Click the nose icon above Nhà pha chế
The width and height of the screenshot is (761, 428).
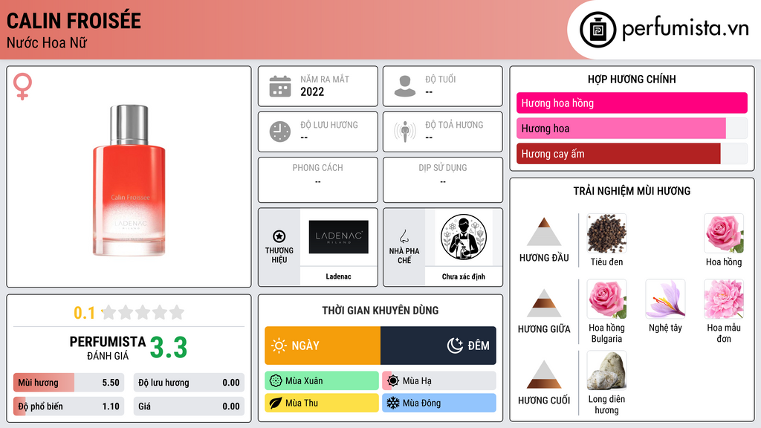click(404, 236)
